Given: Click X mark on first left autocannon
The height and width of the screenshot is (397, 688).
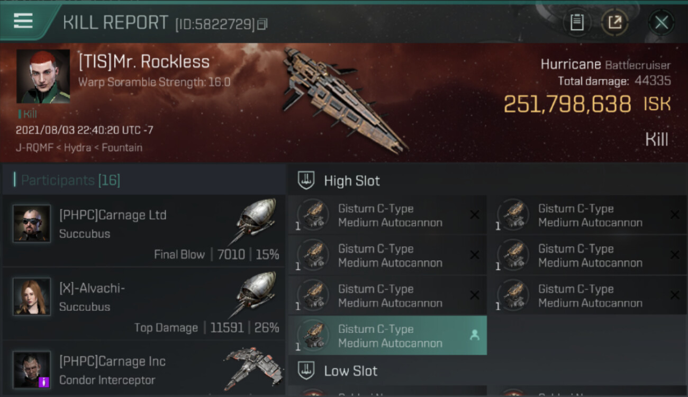Looking at the screenshot, I should [x=475, y=214].
